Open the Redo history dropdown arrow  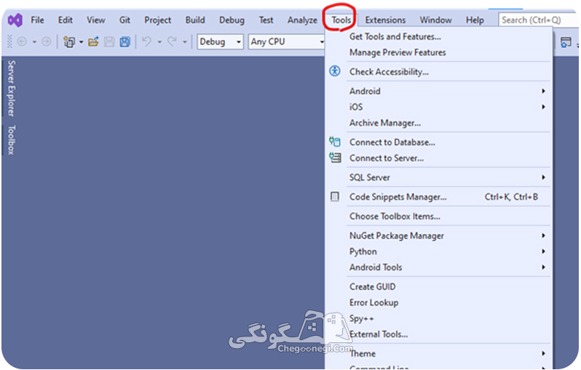click(x=184, y=42)
